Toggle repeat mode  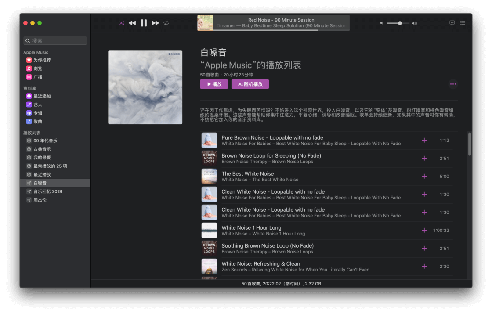[166, 23]
